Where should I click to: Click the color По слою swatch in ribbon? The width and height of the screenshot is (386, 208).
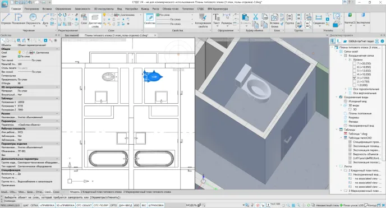pyautogui.click(x=158, y=15)
